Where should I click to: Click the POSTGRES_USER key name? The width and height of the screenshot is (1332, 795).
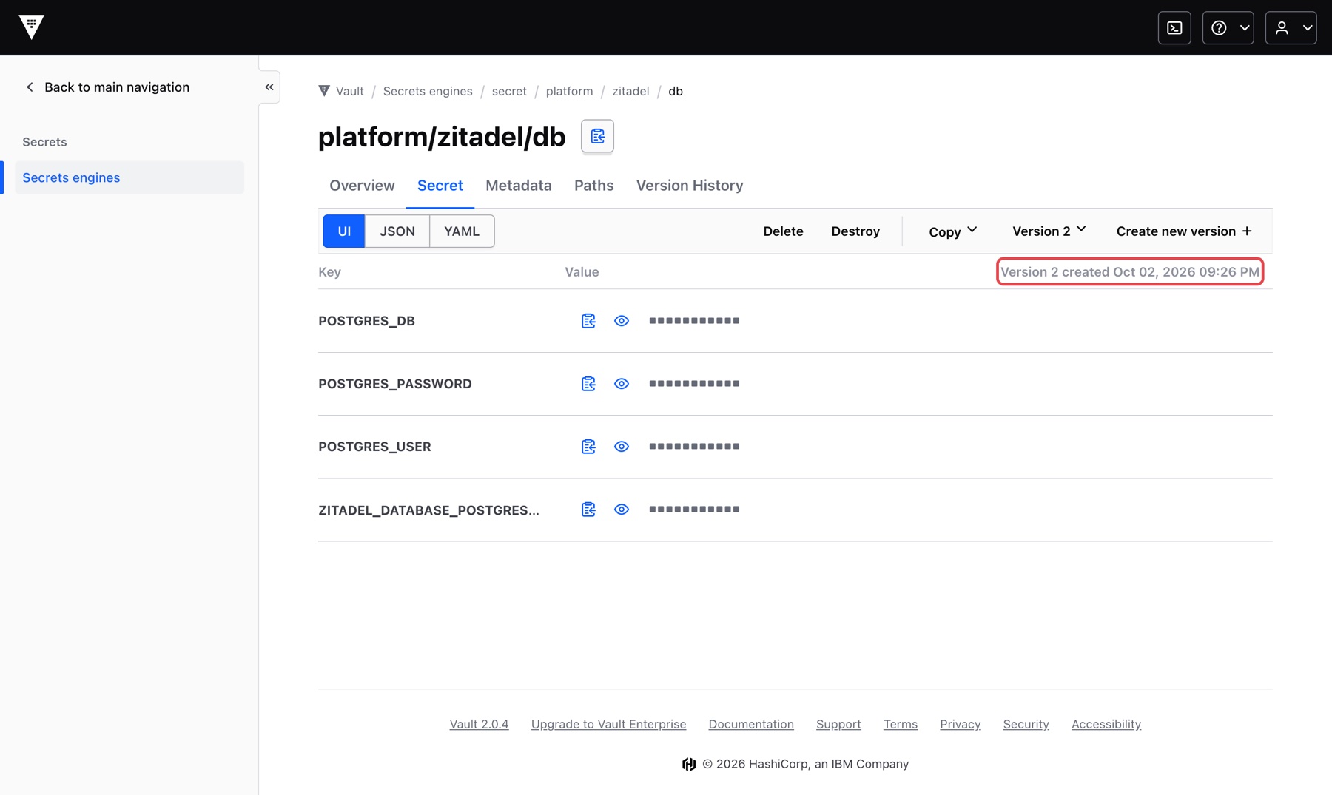374,447
